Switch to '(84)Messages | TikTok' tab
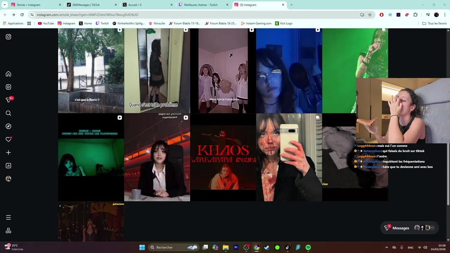450x253 pixels. (x=91, y=5)
